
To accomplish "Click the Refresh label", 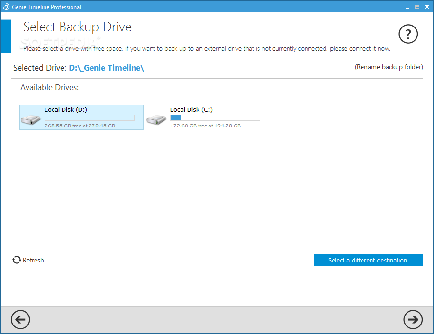I will click(x=33, y=260).
